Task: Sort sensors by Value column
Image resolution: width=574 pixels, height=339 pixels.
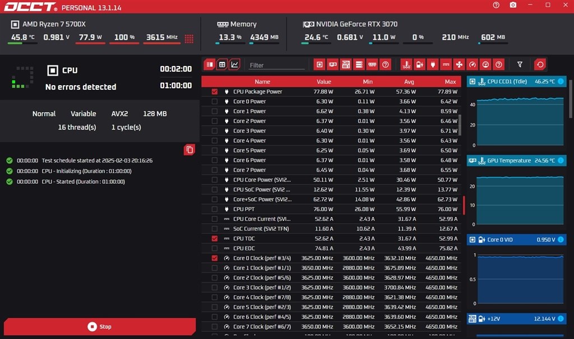Action: pos(323,82)
